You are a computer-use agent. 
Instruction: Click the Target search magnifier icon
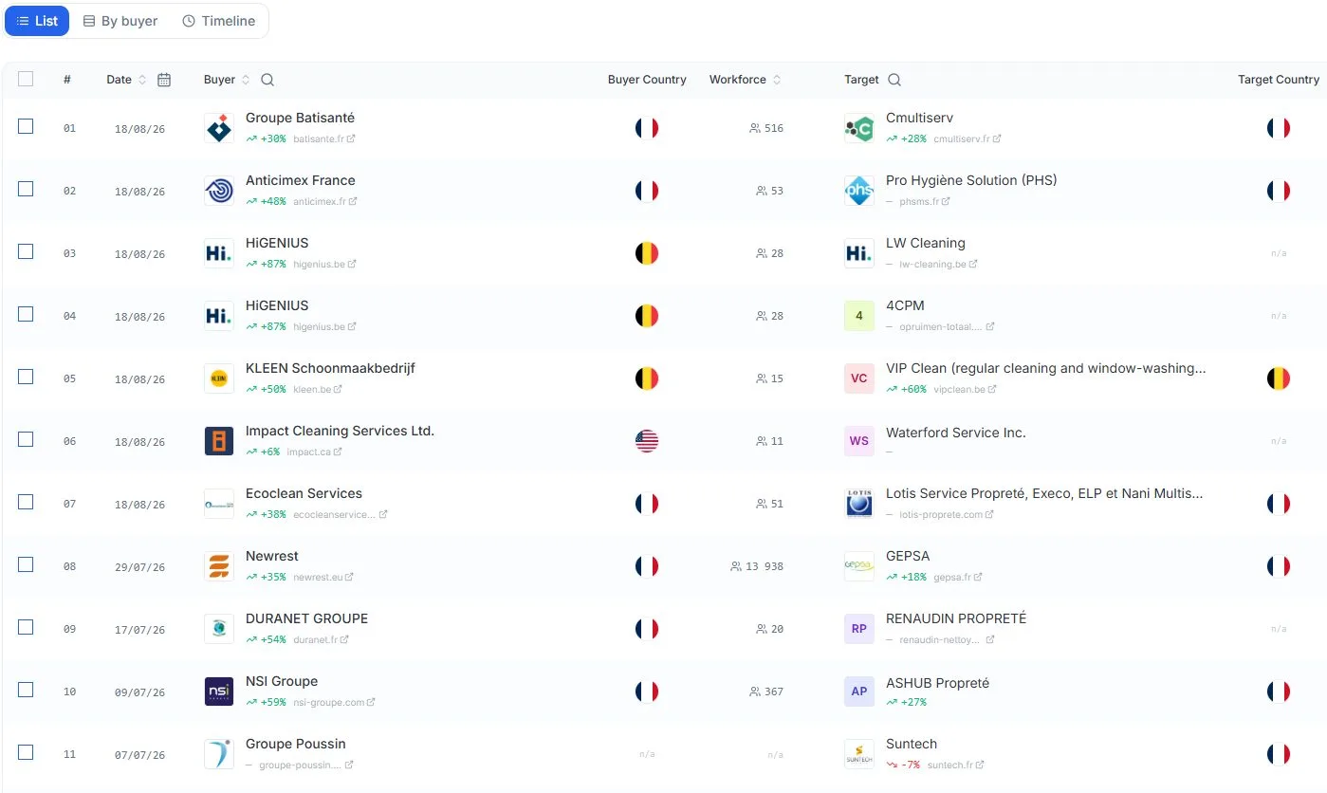[x=894, y=80]
